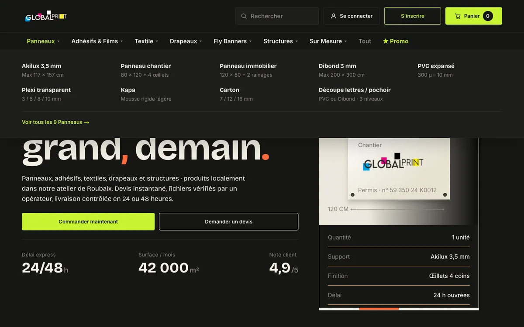Click the Global Print logo
The image size is (524, 327).
pos(46,16)
